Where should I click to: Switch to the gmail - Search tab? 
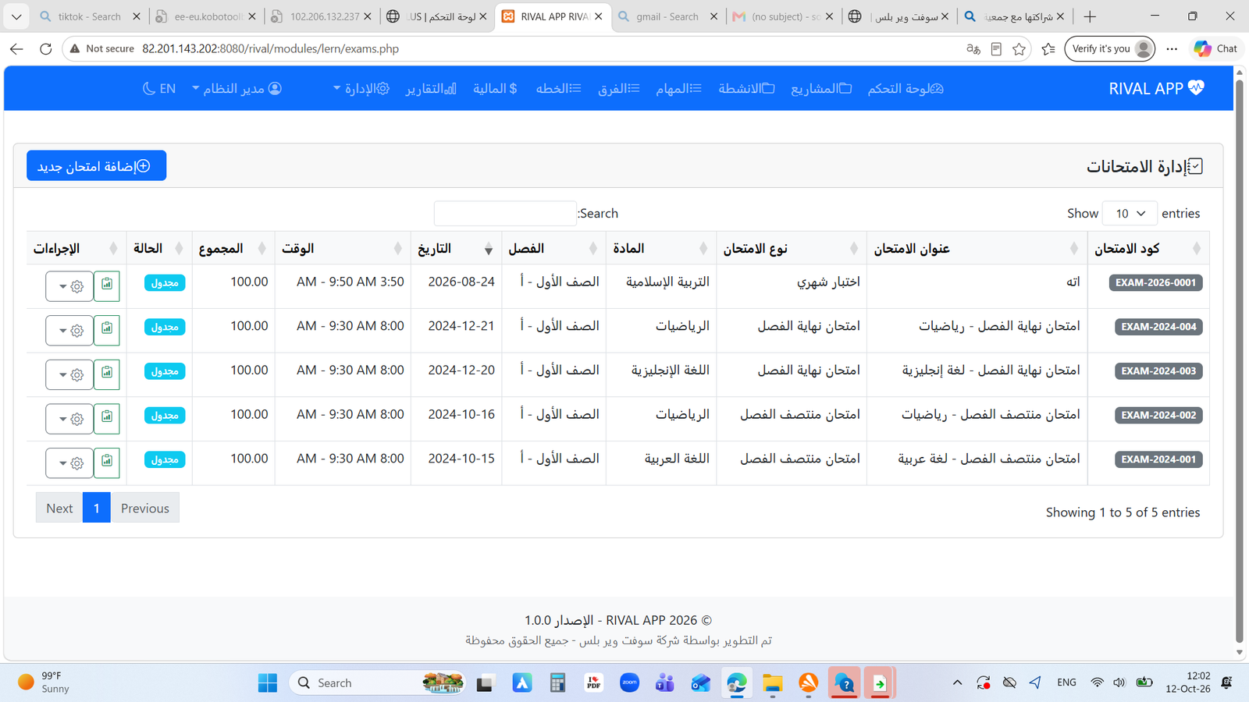[x=667, y=16]
